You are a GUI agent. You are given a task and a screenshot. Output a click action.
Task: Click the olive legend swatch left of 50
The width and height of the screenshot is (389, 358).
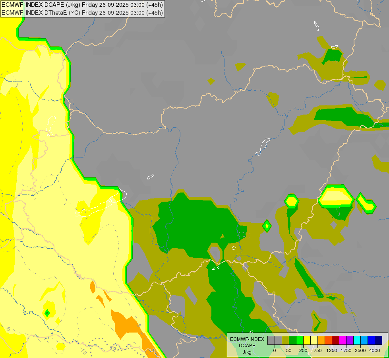[286, 340]
